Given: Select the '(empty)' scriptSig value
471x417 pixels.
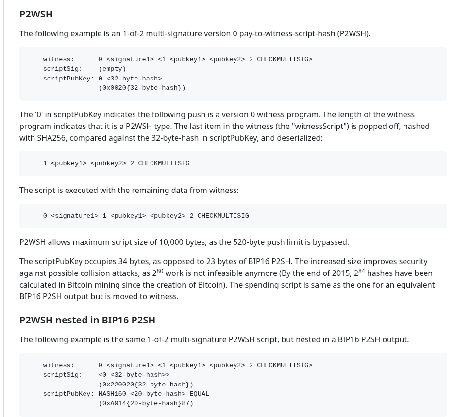Looking at the screenshot, I should click(112, 69).
